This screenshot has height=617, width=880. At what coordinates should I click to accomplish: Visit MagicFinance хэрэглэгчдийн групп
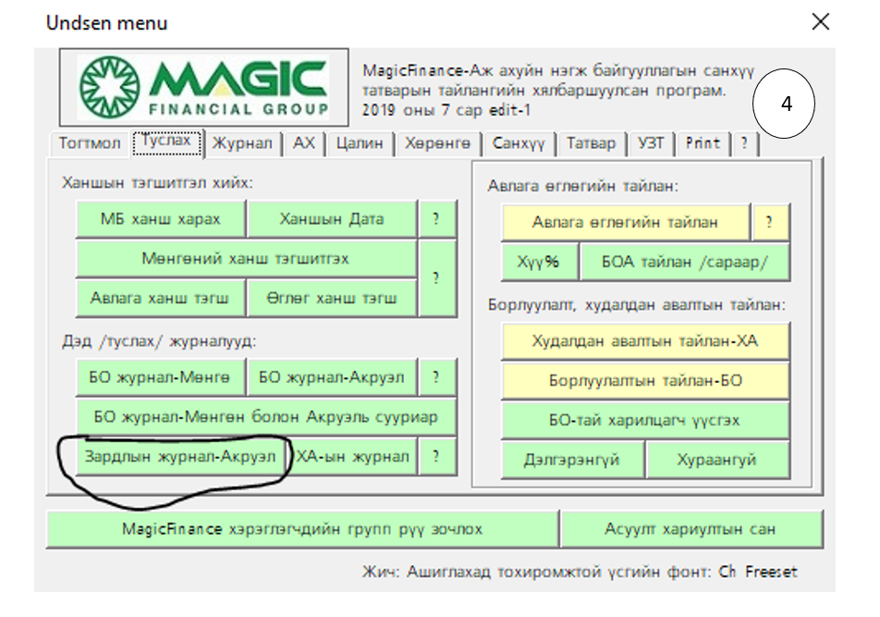pos(302,529)
